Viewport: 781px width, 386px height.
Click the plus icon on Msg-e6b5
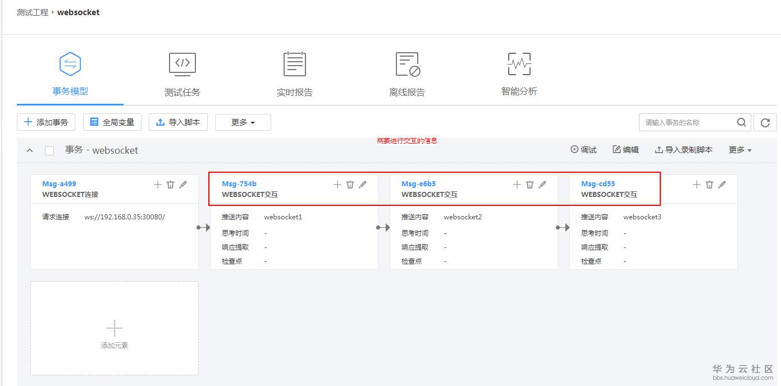coord(517,184)
